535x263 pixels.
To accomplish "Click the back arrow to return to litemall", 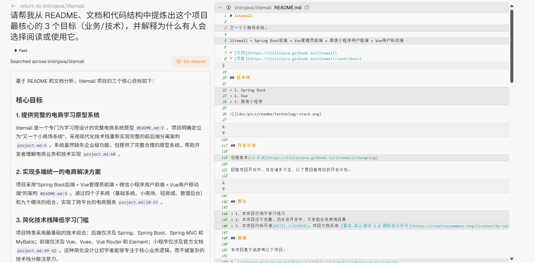I will pos(13,6).
